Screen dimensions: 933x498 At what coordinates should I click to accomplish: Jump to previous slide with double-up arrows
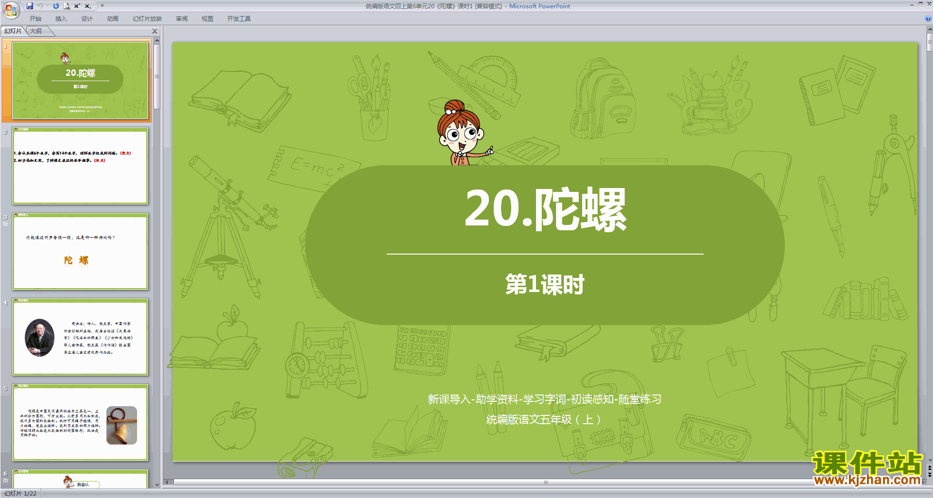click(930, 468)
